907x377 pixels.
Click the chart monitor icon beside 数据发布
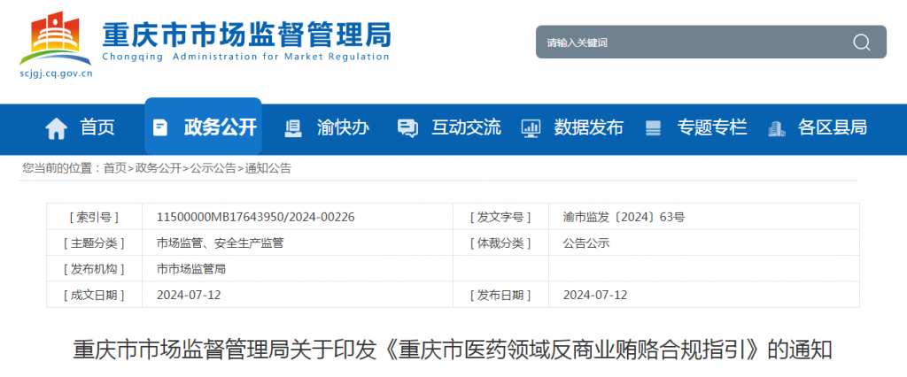pyautogui.click(x=531, y=127)
